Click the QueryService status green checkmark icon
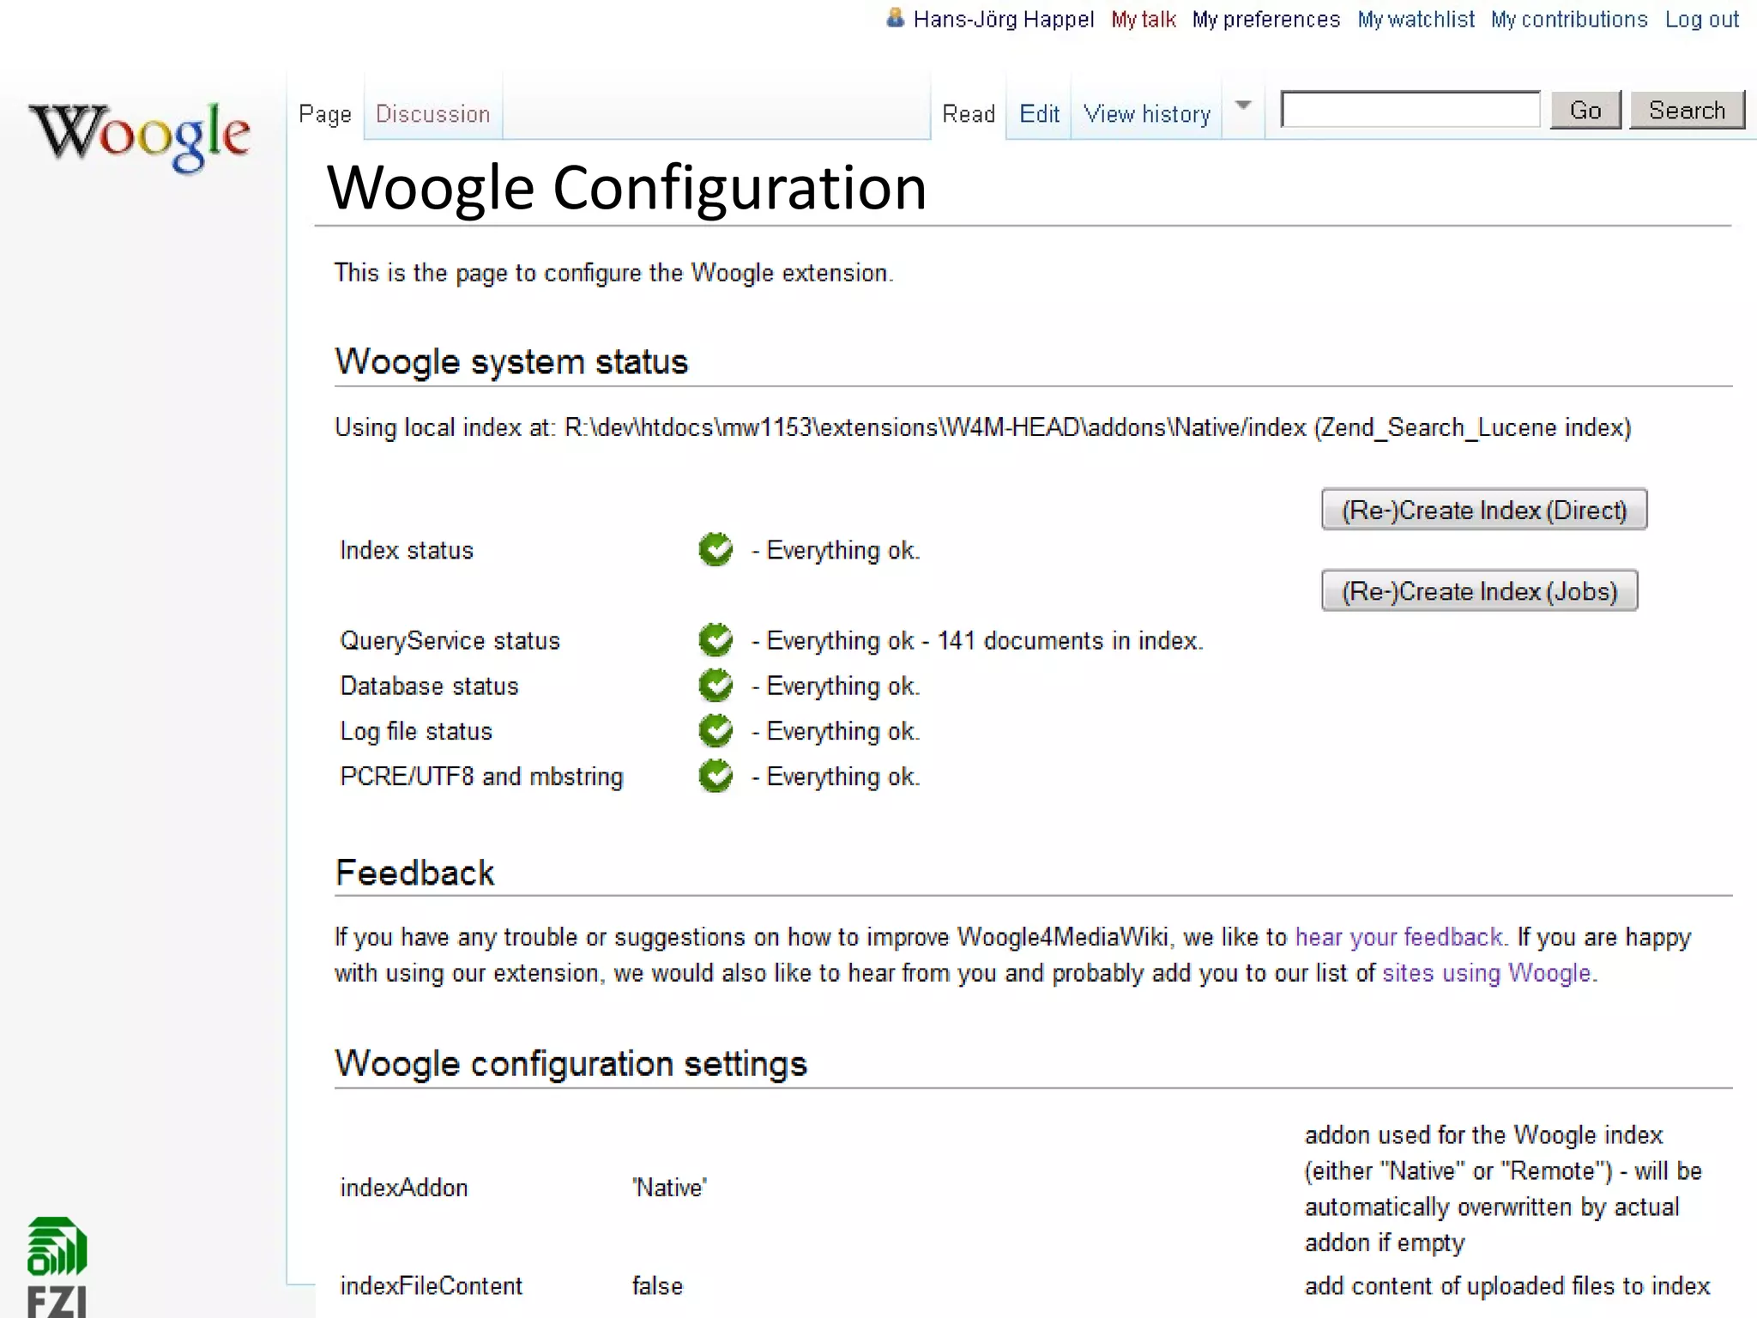Screen dimensions: 1757x1318 (715, 640)
